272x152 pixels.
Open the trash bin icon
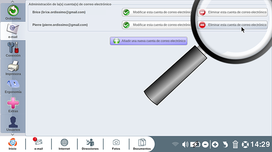pyautogui.click(x=235, y=145)
